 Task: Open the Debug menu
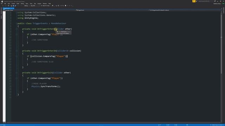click(22, 3)
